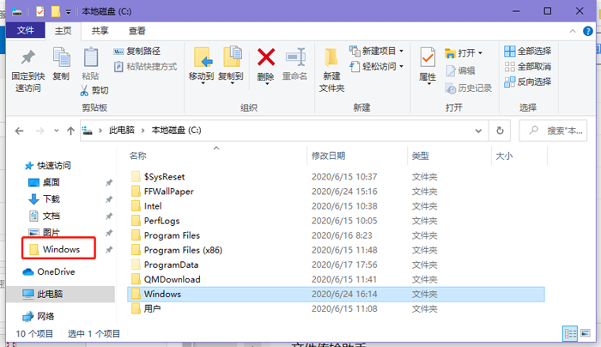This screenshot has width=601, height=347.
Task: Click the Forward navigation arrow
Action: (x=39, y=131)
